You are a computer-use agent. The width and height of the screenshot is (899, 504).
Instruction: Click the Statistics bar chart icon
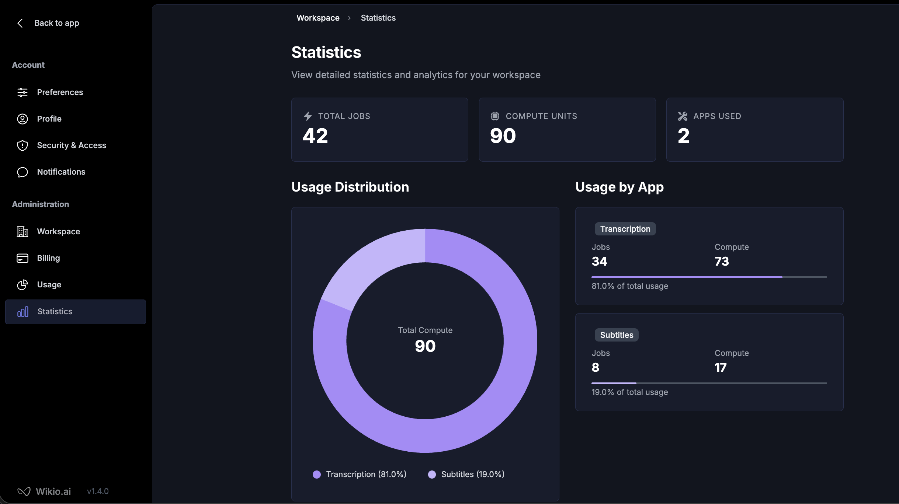point(22,311)
